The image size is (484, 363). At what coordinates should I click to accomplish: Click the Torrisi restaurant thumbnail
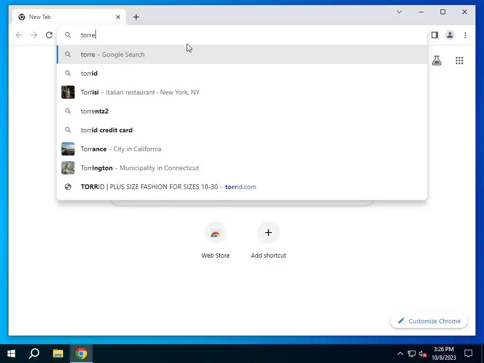[x=68, y=92]
